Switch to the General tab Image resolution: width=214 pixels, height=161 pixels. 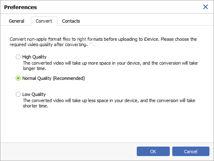[17, 21]
